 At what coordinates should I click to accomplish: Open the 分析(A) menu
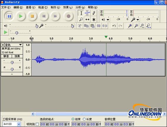pos(80,7)
